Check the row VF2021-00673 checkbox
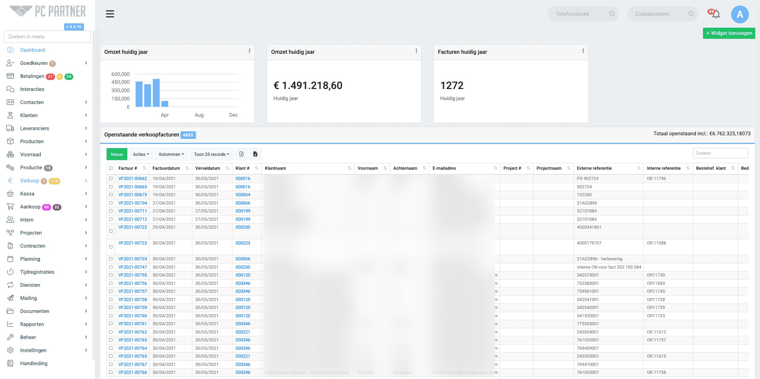Screen dimensions: 760x379 point(111,195)
